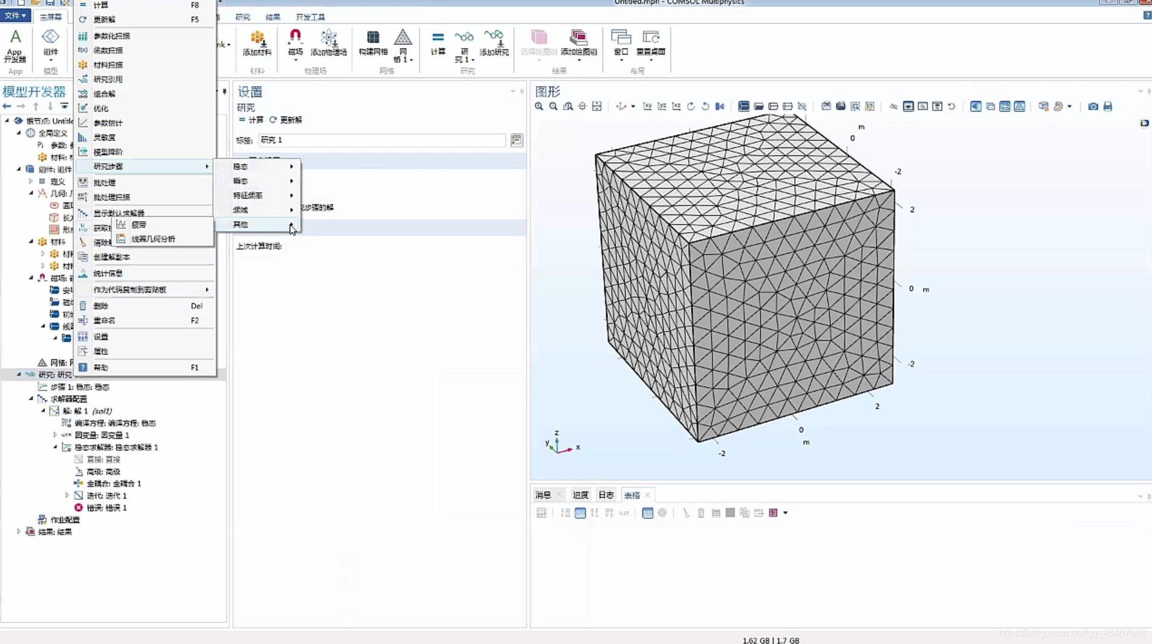Close the 表格 tab
The width and height of the screenshot is (1152, 644).
tap(648, 495)
